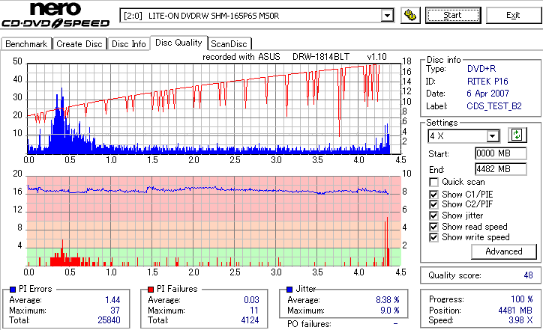Click the refresh icon next to speed dropdown
The height and width of the screenshot is (330, 543).
point(517,135)
